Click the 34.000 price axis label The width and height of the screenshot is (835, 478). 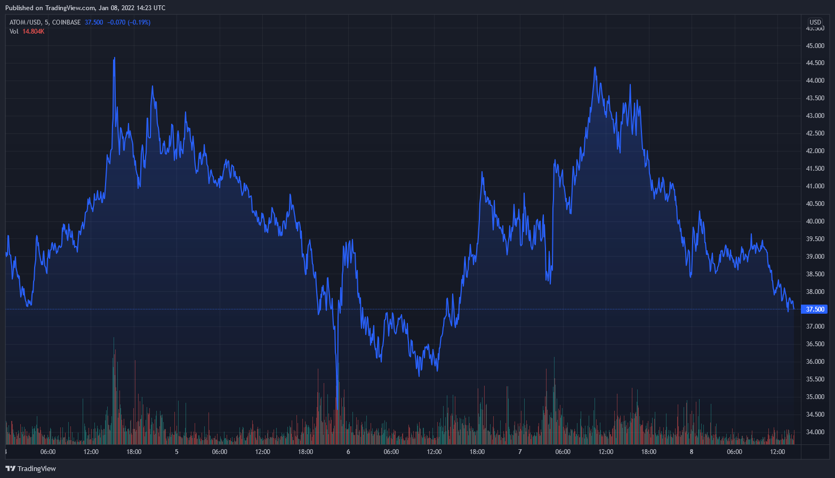[815, 432]
